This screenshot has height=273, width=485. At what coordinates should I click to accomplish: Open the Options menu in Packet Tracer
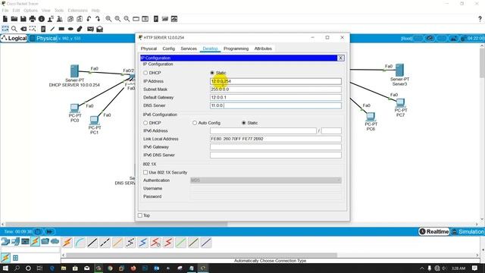(x=30, y=11)
